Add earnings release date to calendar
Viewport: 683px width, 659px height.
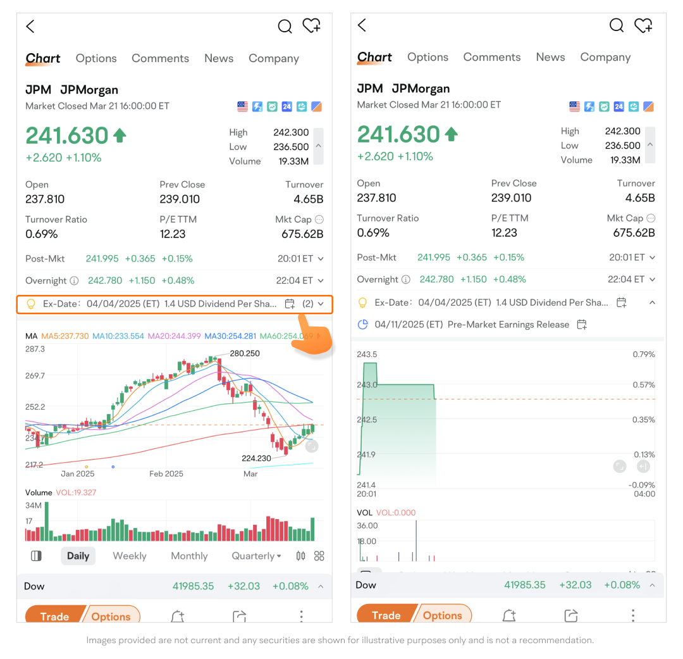(582, 325)
